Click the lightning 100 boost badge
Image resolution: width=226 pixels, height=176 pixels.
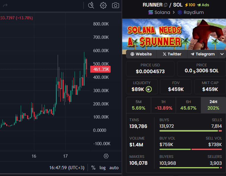click(190, 5)
